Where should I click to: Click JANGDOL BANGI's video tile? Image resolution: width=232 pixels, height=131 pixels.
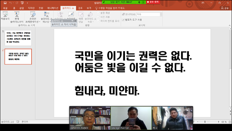click(90, 118)
